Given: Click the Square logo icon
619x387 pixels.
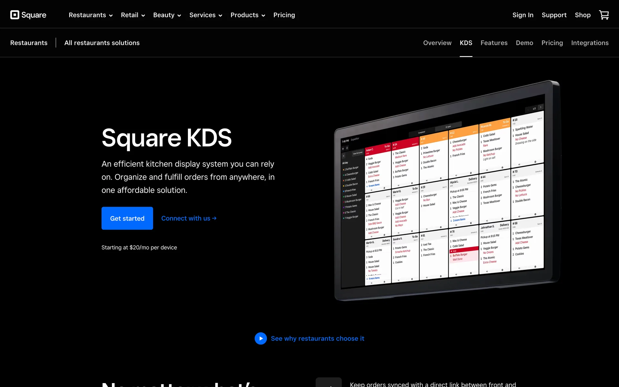Looking at the screenshot, I should pyautogui.click(x=15, y=15).
